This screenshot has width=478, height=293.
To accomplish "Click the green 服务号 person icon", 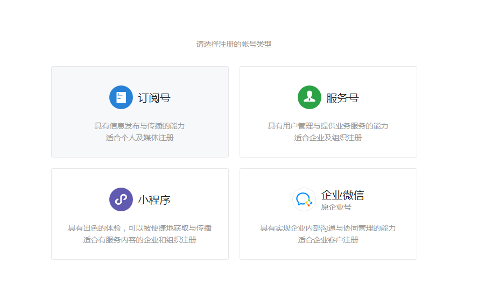I will coord(310,97).
